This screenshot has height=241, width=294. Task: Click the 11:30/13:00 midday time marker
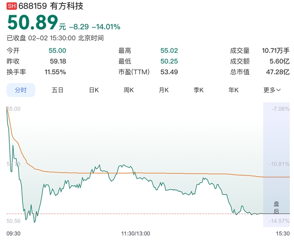click(x=138, y=233)
